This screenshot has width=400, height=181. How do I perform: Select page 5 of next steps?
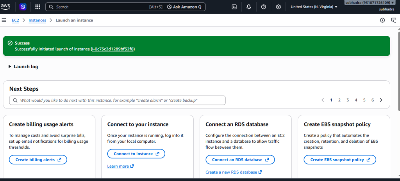pyautogui.click(x=364, y=100)
